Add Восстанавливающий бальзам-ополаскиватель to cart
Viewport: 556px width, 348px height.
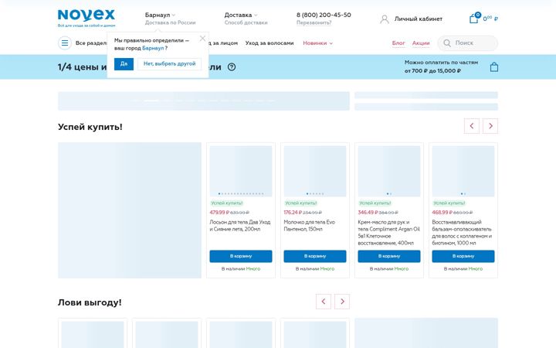tap(463, 256)
